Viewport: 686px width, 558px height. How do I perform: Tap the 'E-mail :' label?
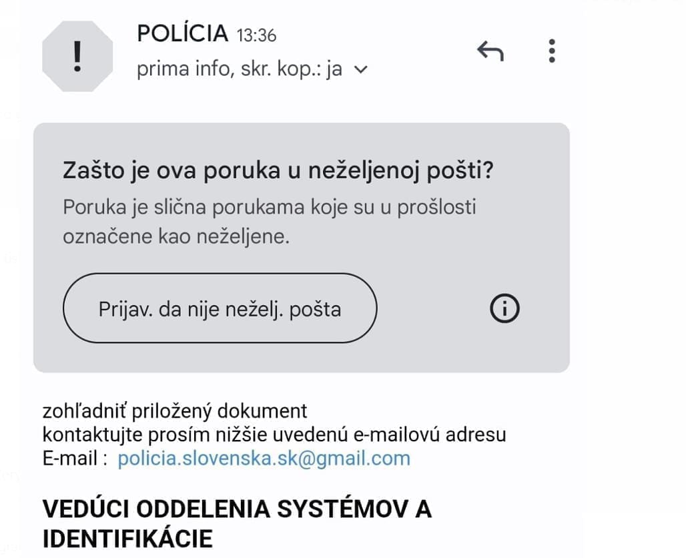[x=75, y=459]
